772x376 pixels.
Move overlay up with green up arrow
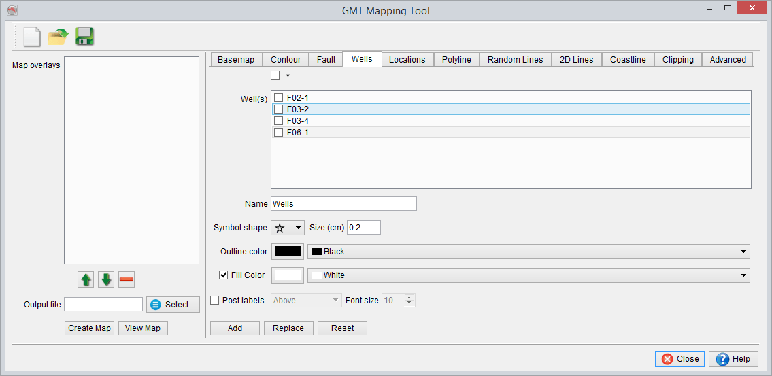tap(86, 279)
